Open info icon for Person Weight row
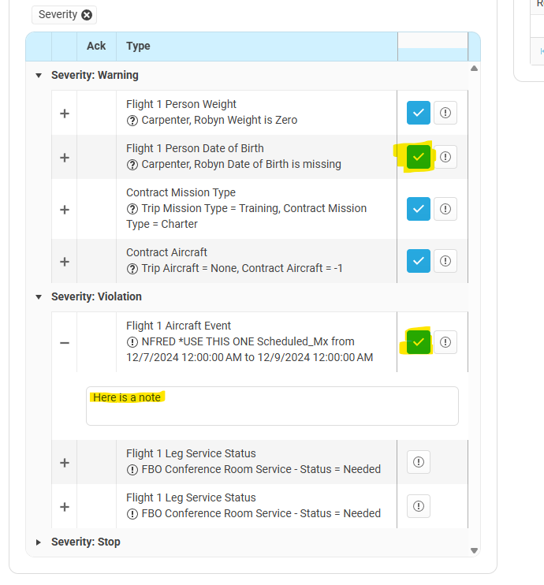The height and width of the screenshot is (585, 544). (445, 113)
